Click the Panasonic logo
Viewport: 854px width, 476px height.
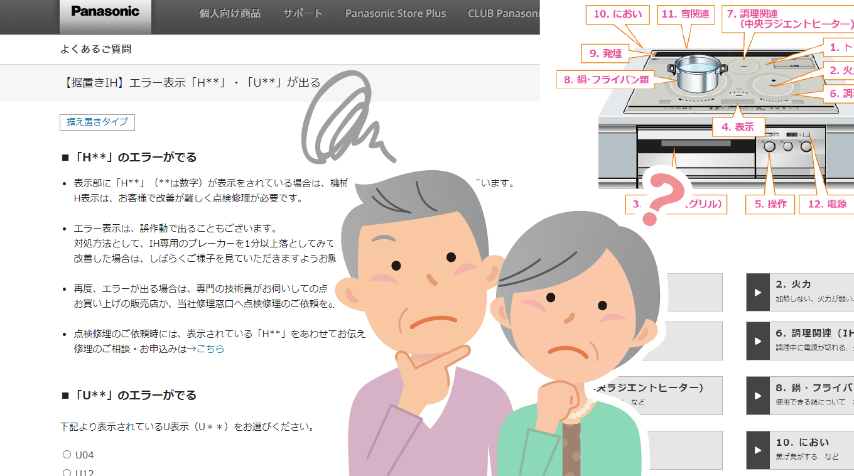pyautogui.click(x=105, y=12)
